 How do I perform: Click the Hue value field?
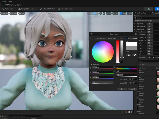[127, 67]
